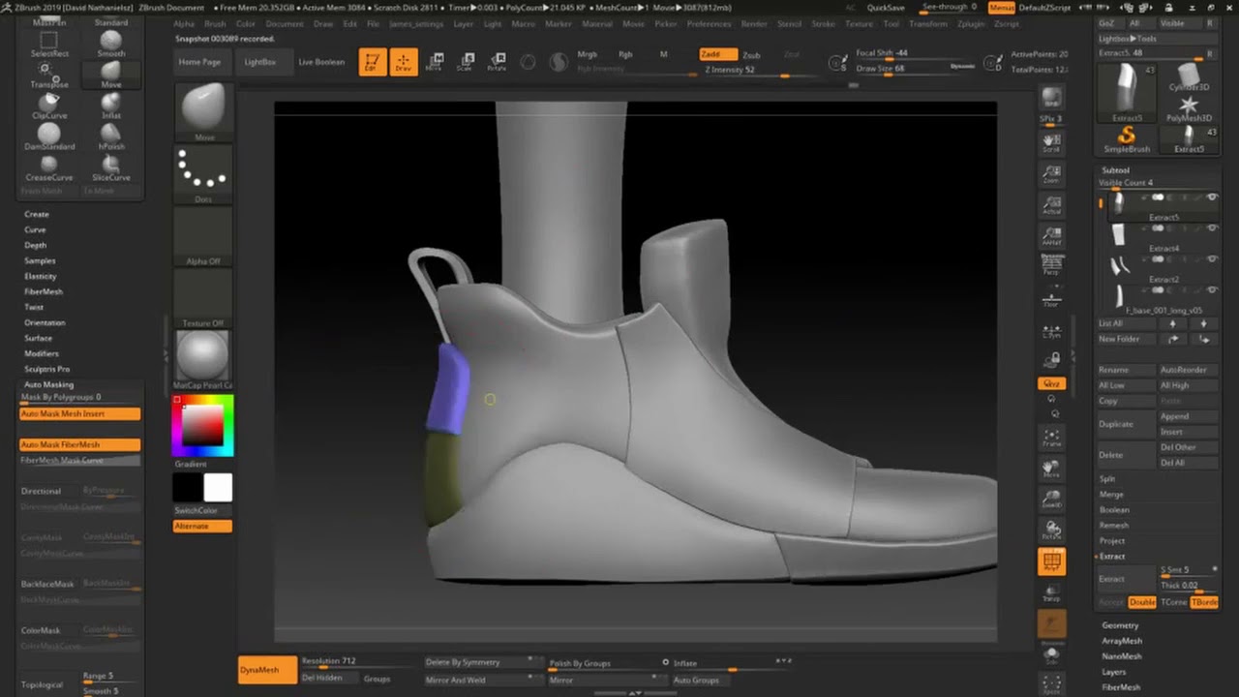Open the Brush menu
This screenshot has height=697, width=1239.
(x=215, y=23)
